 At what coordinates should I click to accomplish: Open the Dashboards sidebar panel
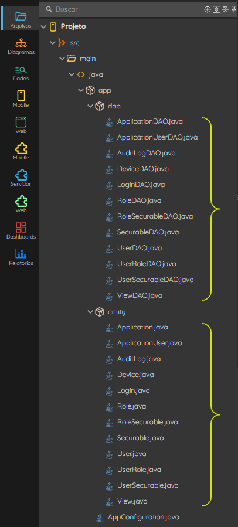point(21,231)
